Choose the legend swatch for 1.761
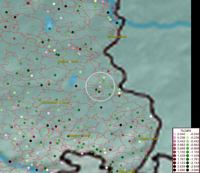Screen dimensions: 200x173 click(x=175, y=159)
